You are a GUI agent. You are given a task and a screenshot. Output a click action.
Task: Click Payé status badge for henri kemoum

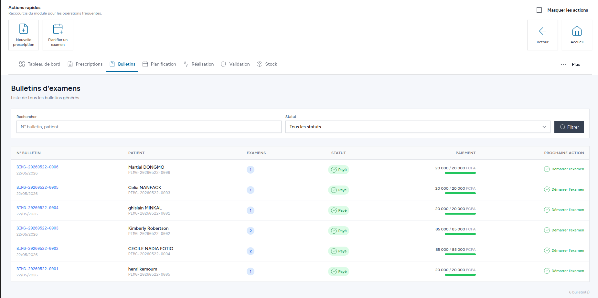(x=338, y=271)
